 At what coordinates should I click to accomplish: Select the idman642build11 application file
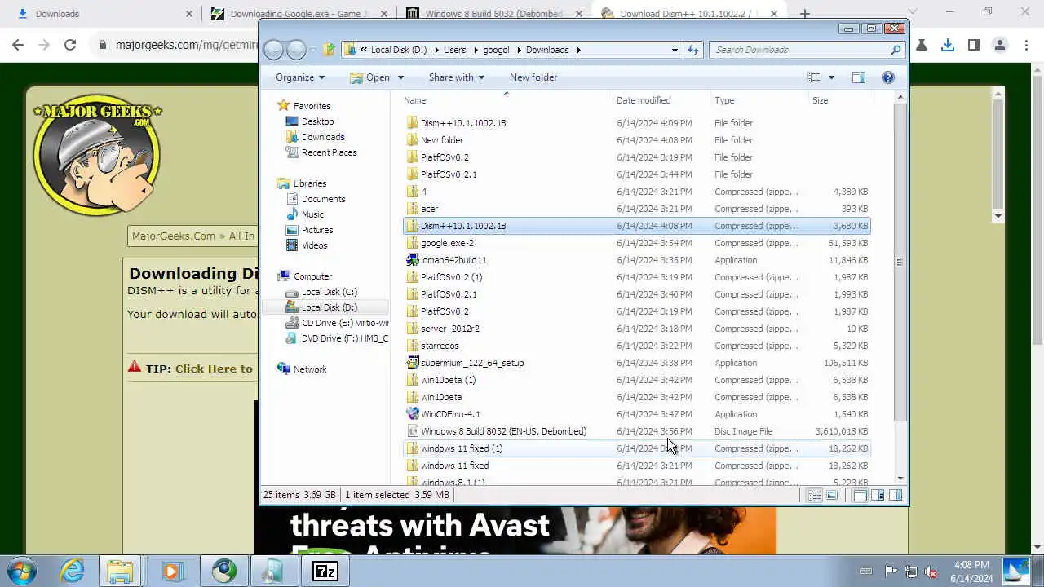click(637, 260)
